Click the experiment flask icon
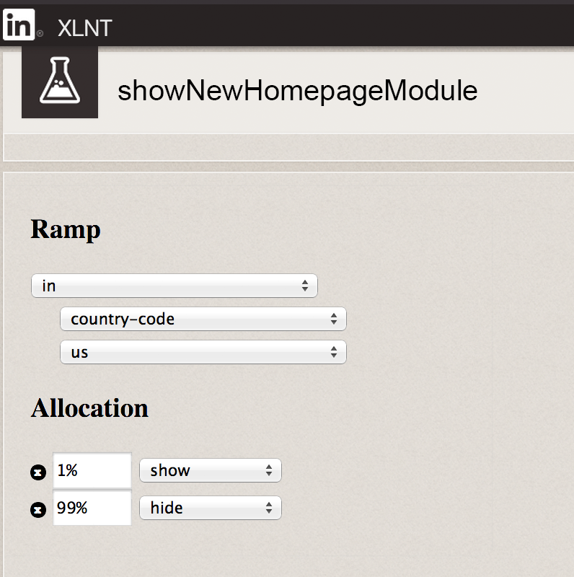Screen dimensions: 574x577 (60, 81)
